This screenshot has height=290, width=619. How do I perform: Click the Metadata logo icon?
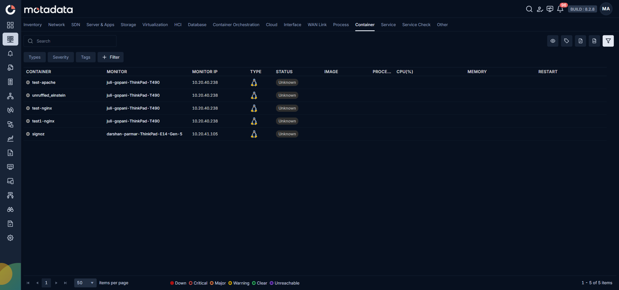[x=10, y=10]
